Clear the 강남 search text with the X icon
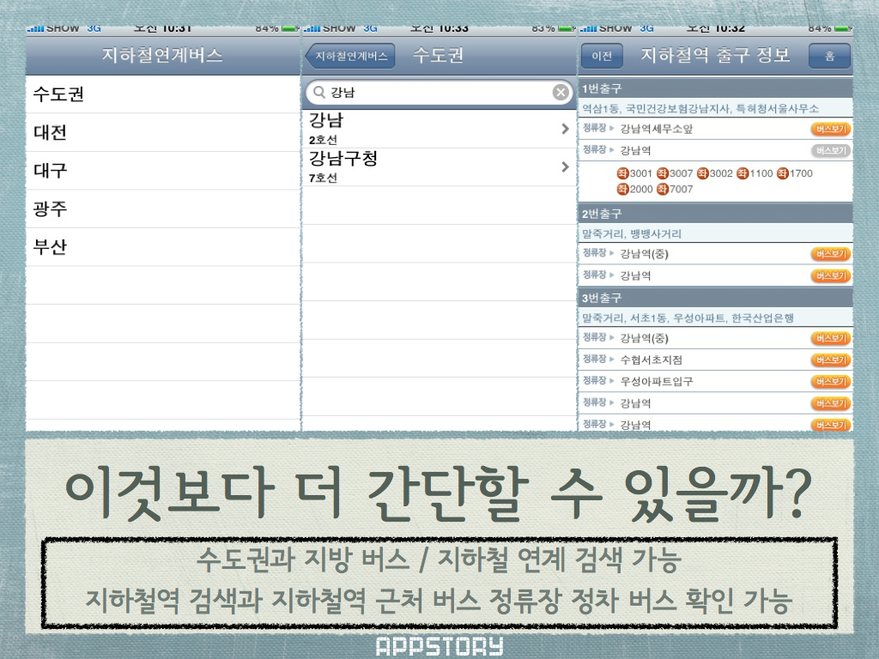 click(x=561, y=93)
